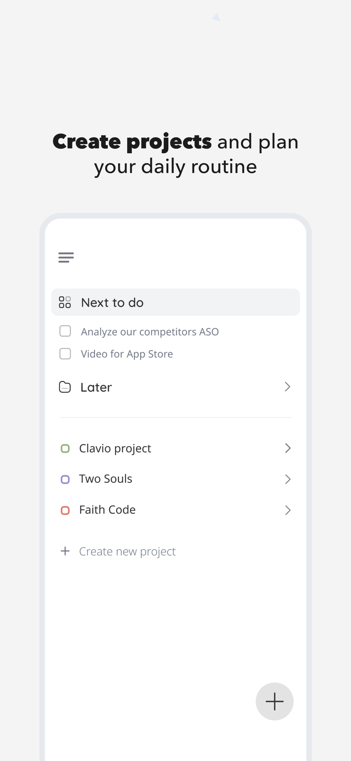Open the Later list item
The image size is (351, 761).
coord(96,387)
